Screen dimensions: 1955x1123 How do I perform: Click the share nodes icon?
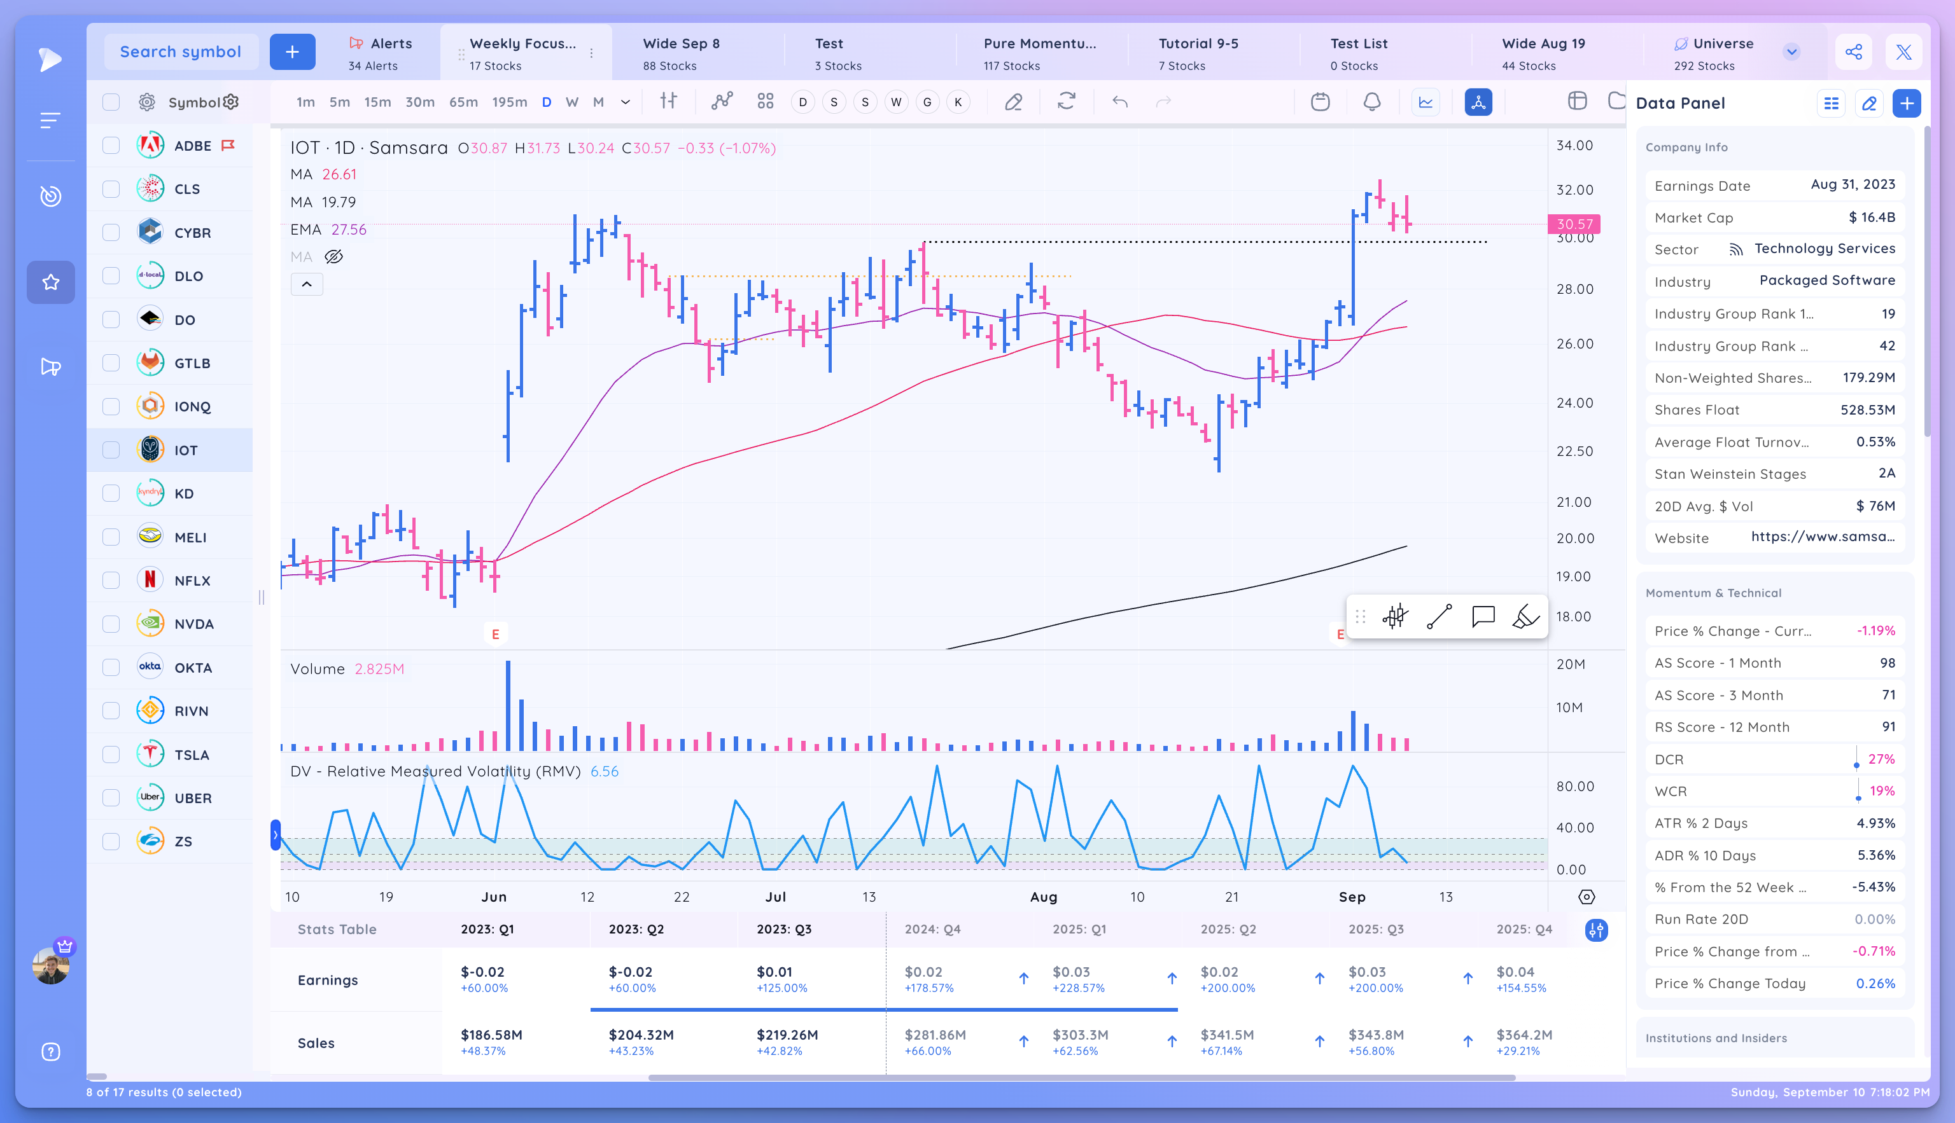[1853, 52]
